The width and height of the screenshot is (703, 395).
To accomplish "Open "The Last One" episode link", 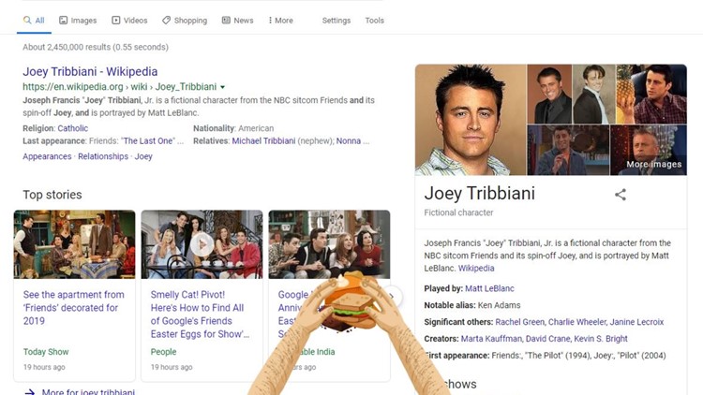I will [149, 140].
